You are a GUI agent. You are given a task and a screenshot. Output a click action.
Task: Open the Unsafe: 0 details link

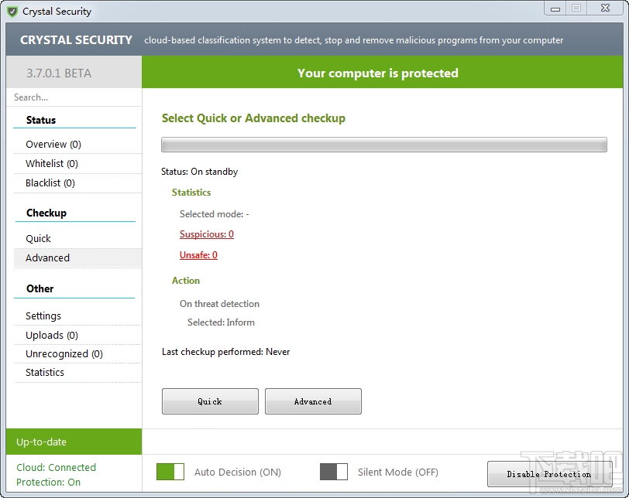click(198, 254)
